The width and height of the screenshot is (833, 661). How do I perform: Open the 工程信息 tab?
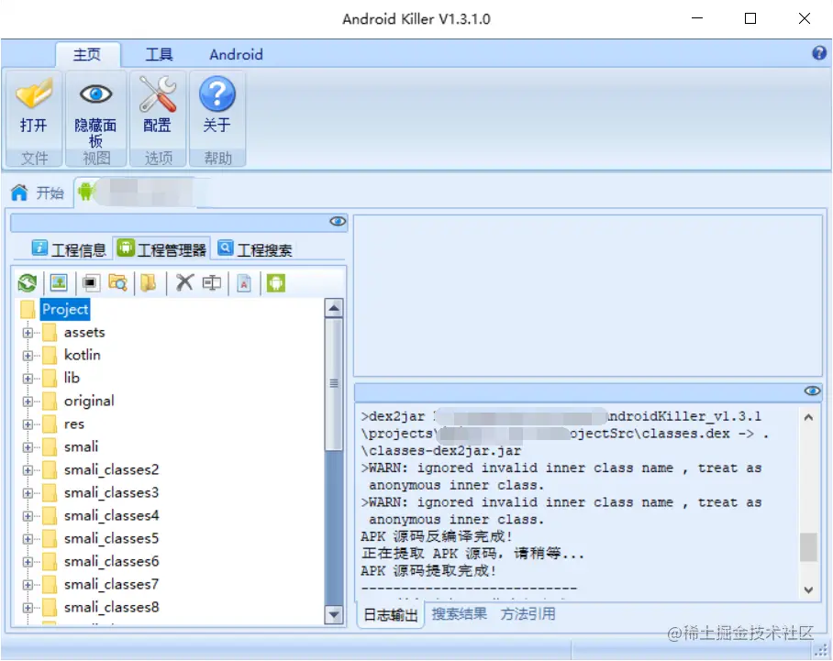(69, 249)
